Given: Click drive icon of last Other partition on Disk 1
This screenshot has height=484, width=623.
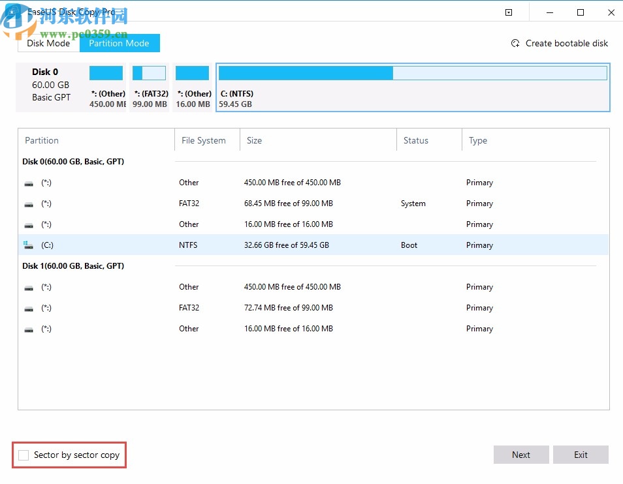Looking at the screenshot, I should tap(28, 329).
